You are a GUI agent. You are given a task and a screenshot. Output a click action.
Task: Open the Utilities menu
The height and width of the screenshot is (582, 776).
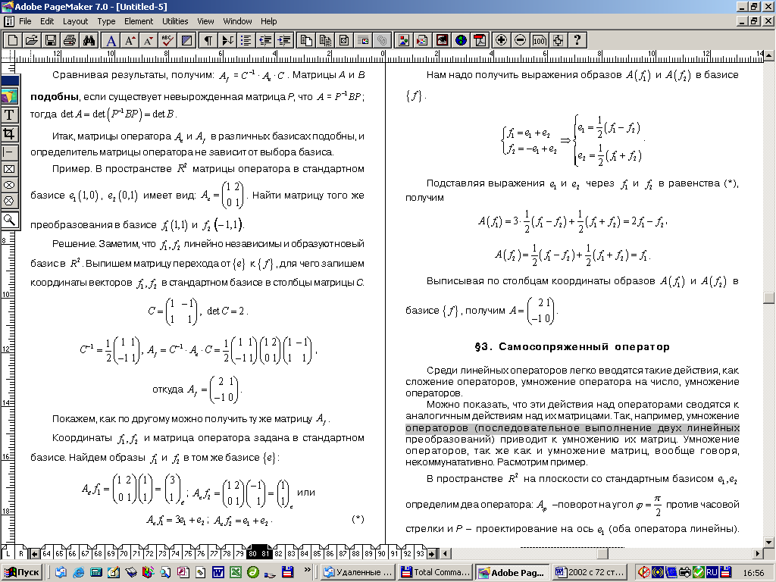[x=175, y=21]
